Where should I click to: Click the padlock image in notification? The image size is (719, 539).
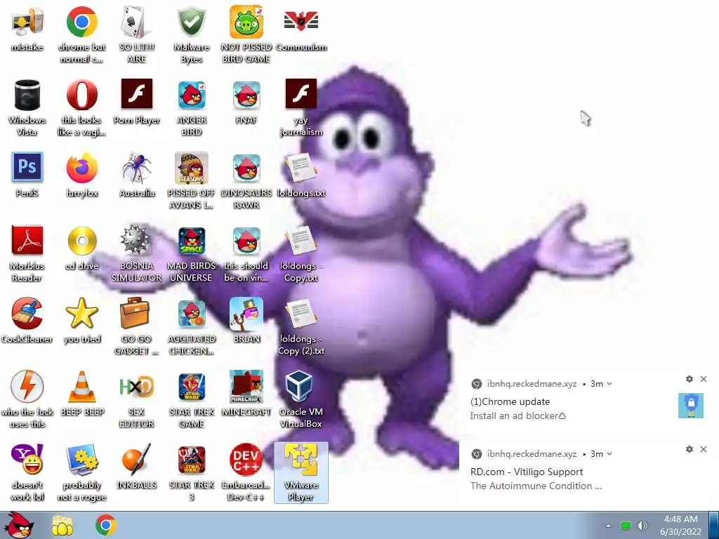click(691, 405)
